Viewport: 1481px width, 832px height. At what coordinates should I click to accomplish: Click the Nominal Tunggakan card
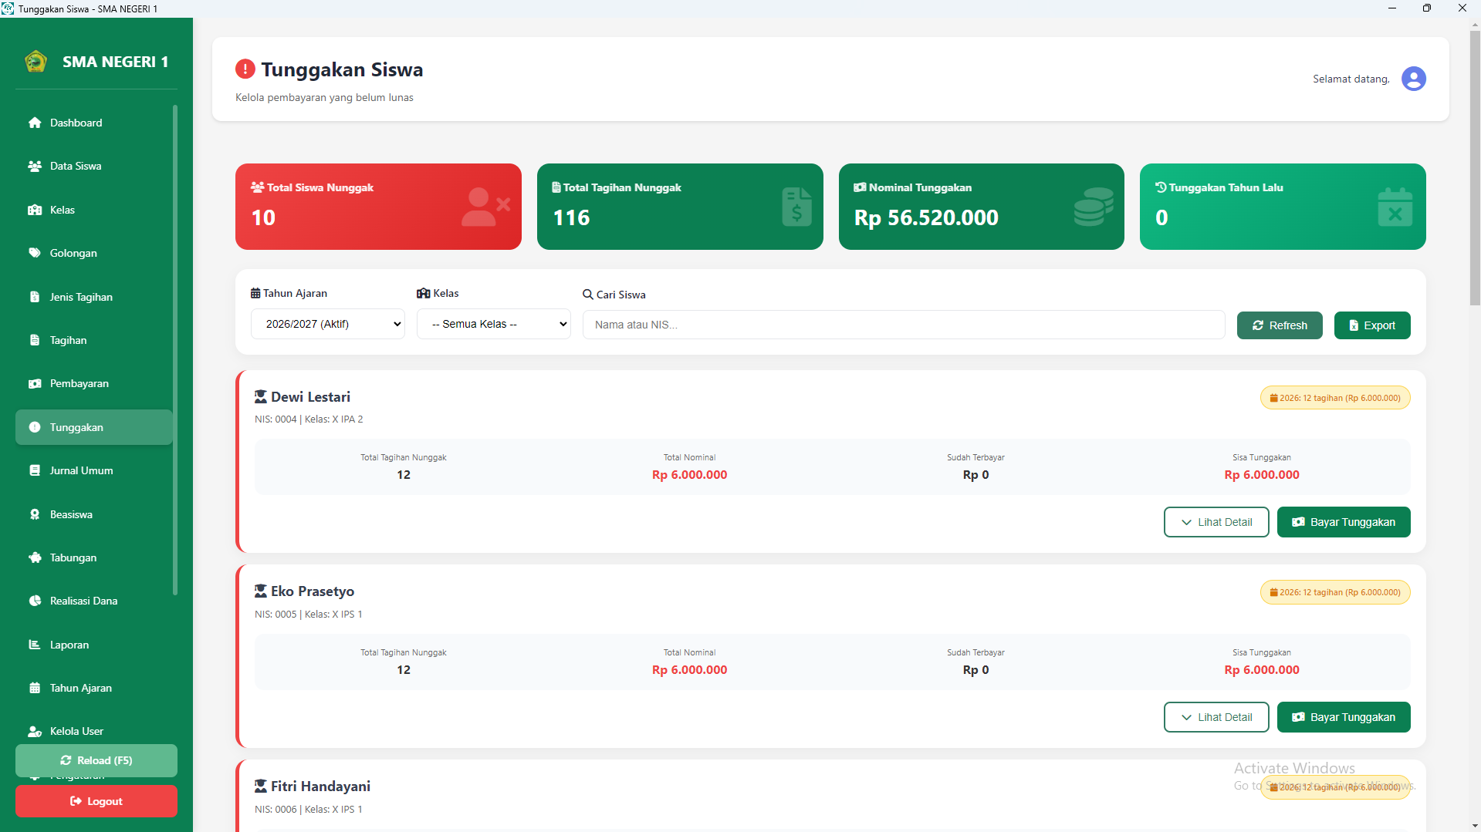point(982,207)
